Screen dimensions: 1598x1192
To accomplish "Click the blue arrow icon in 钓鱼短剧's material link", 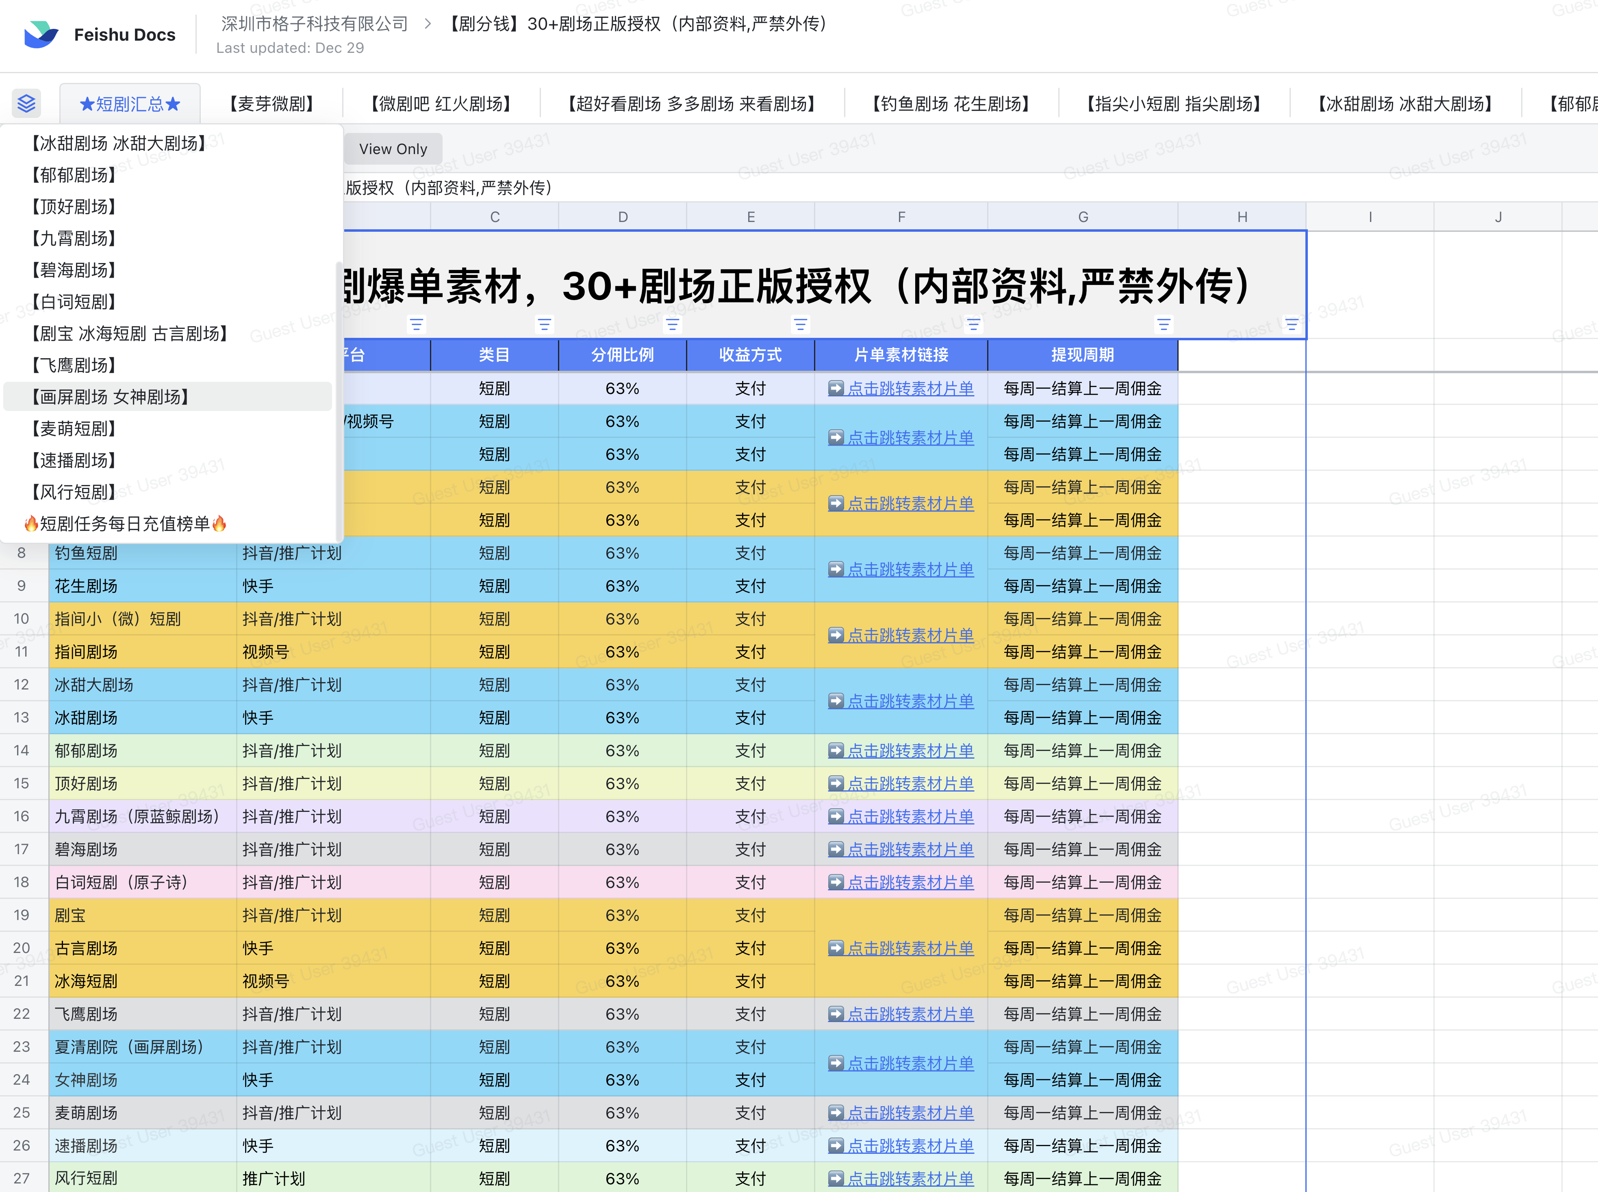I will tap(836, 569).
